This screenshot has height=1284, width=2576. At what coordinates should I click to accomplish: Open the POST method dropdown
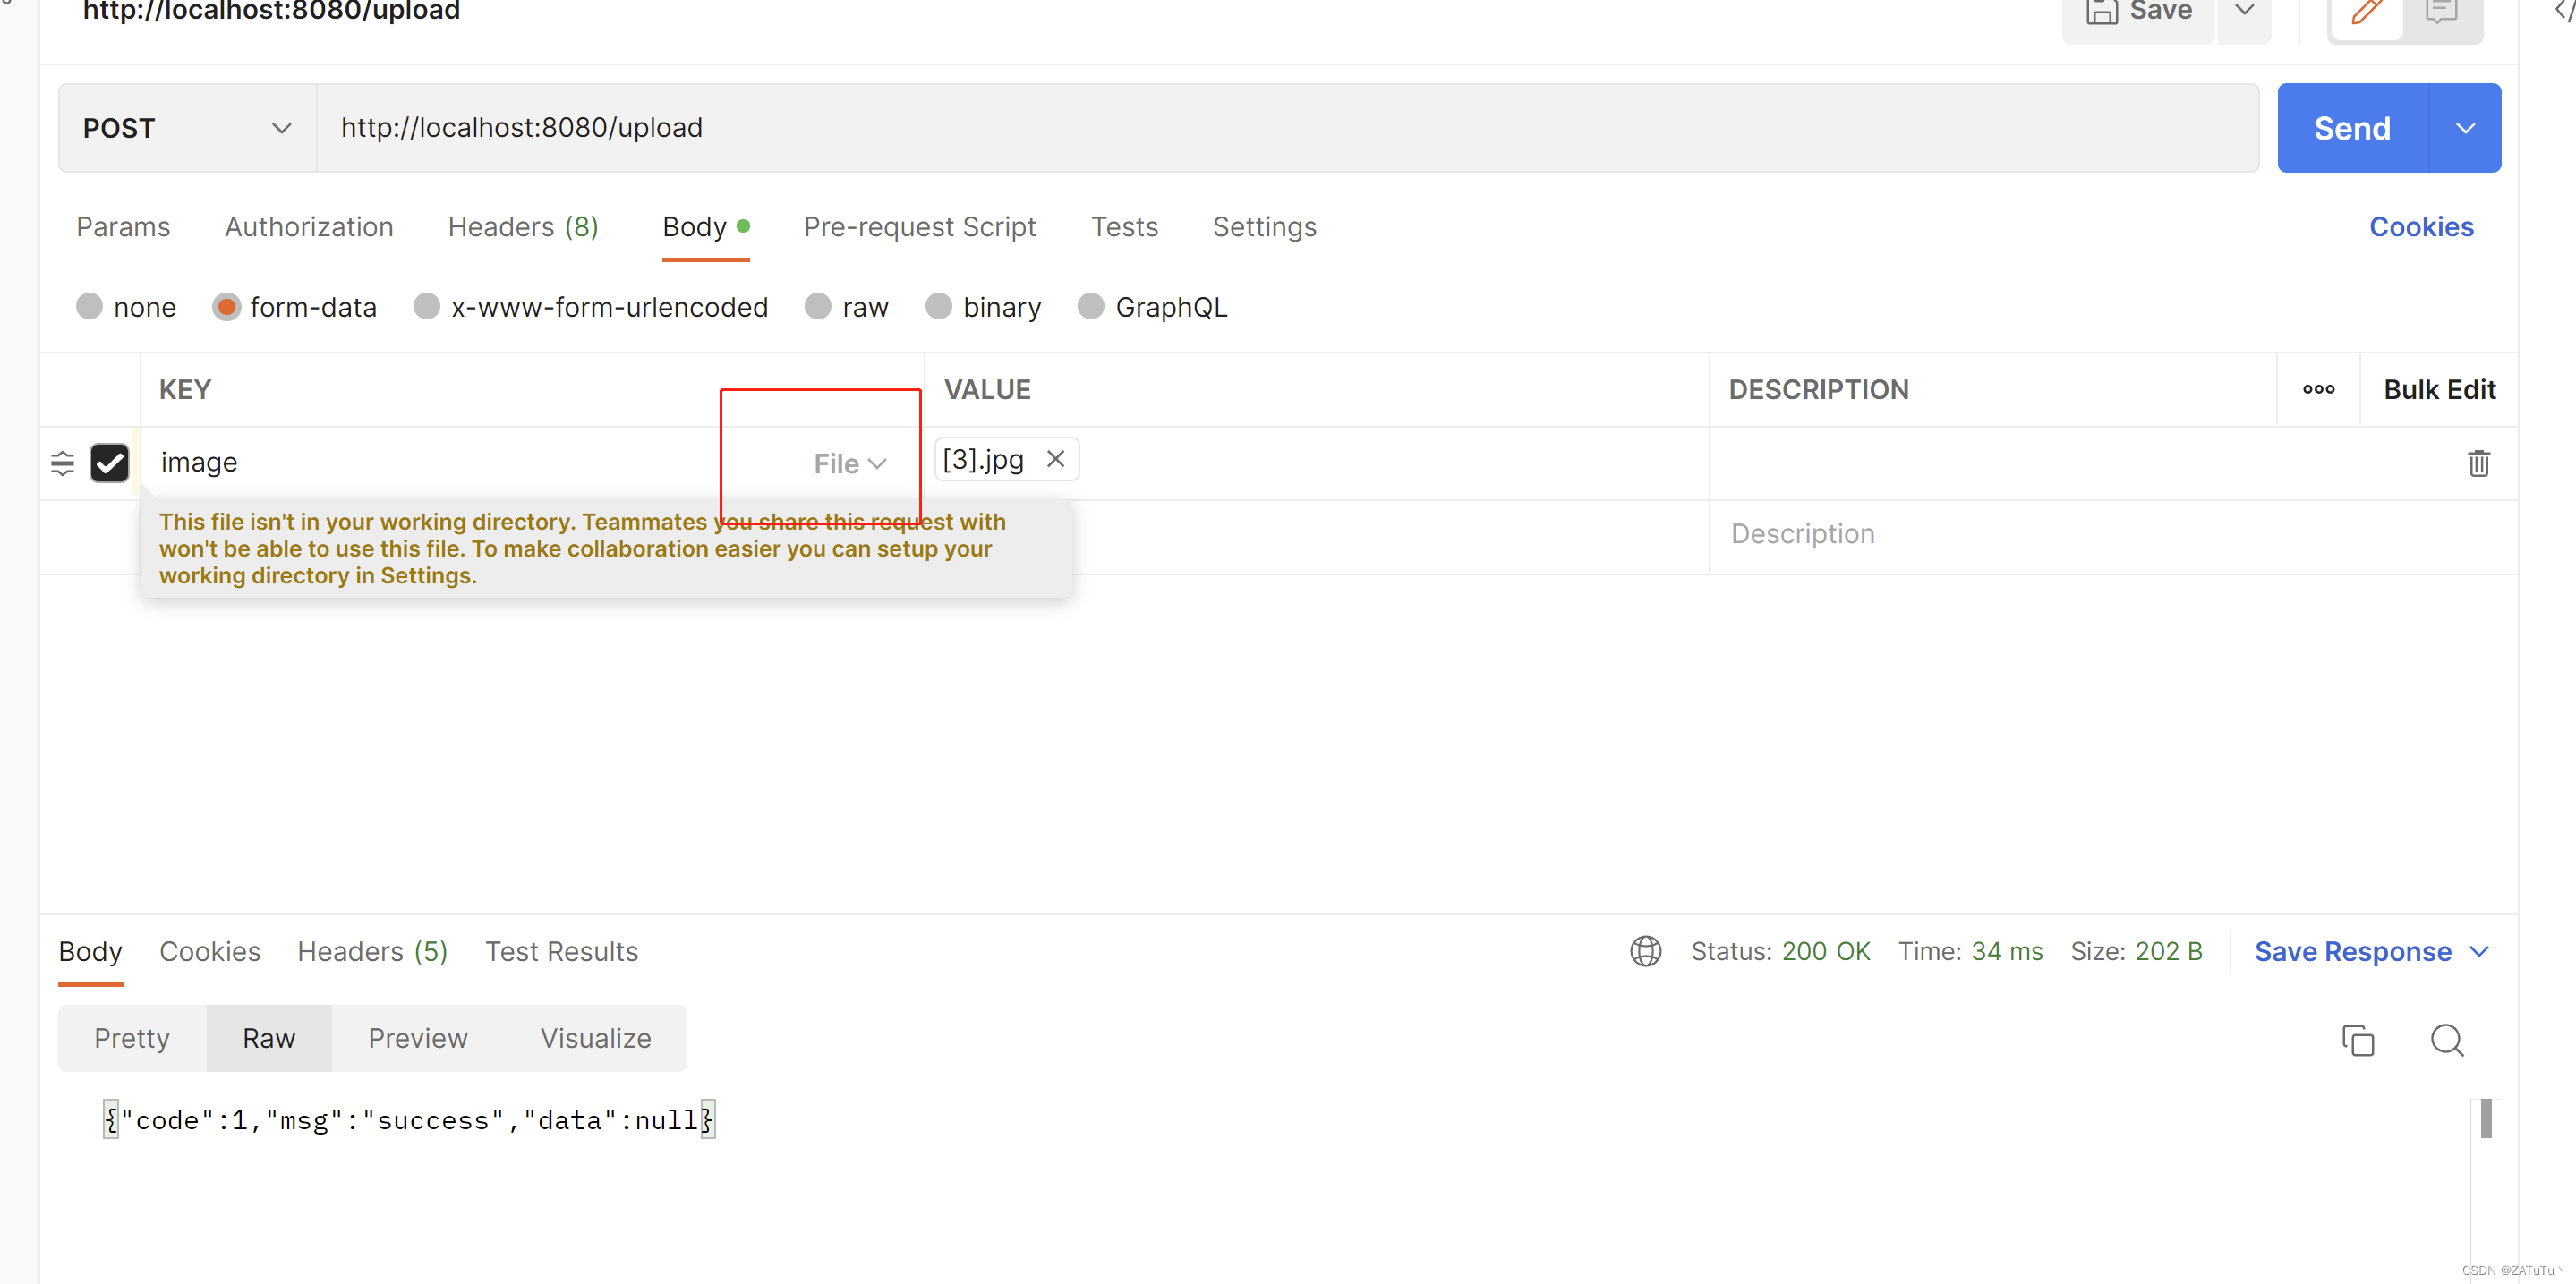point(187,128)
